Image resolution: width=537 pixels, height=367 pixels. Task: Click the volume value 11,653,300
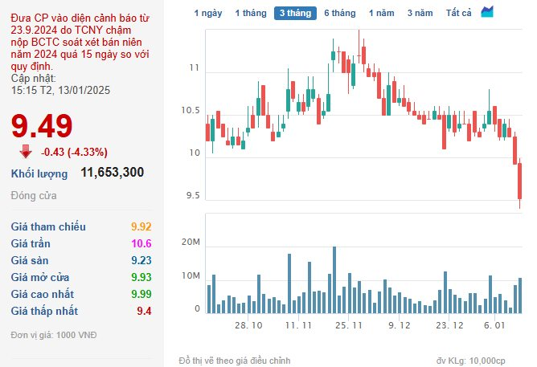click(113, 172)
